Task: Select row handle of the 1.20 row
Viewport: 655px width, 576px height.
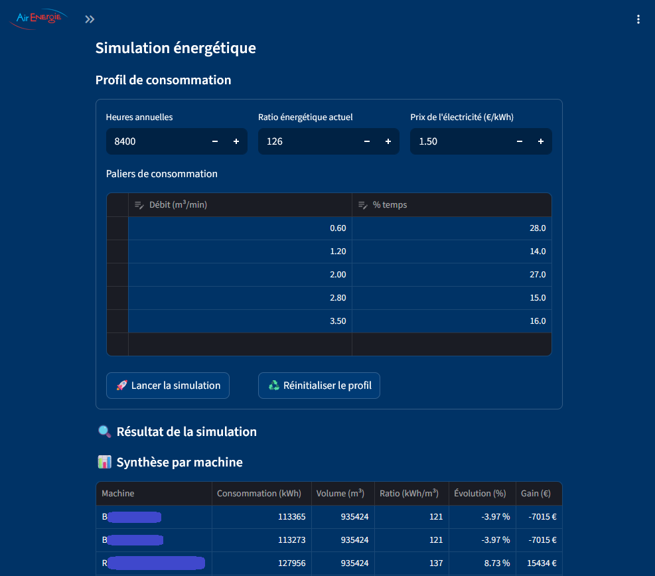Action: click(117, 252)
